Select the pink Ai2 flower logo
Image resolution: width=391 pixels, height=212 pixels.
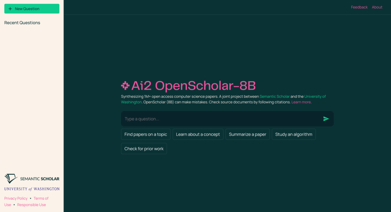[x=125, y=86]
